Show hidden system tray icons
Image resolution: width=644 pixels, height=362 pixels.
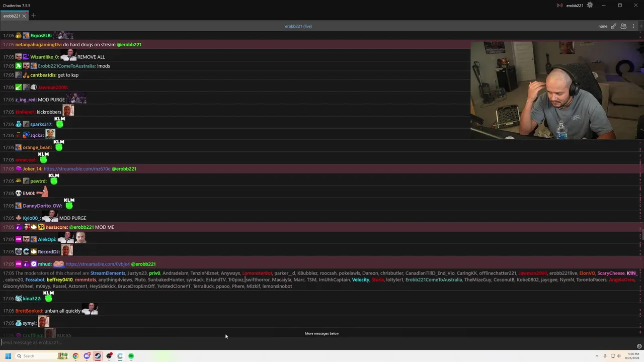(597, 356)
